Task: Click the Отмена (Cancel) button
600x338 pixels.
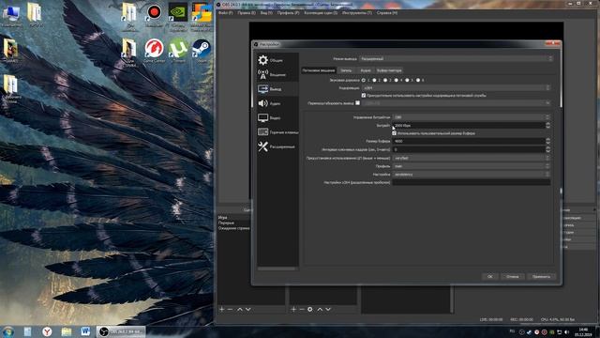Action: tap(513, 276)
